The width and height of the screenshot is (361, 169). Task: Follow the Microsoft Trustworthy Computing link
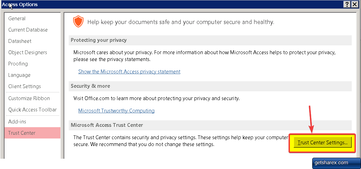[116, 111]
